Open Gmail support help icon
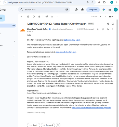The width and height of the screenshot is (119, 127). pyautogui.click(x=76, y=10)
